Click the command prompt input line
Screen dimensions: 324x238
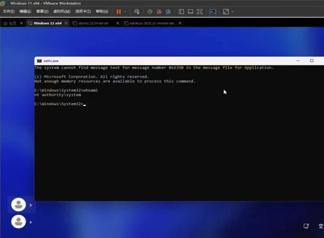coord(60,104)
